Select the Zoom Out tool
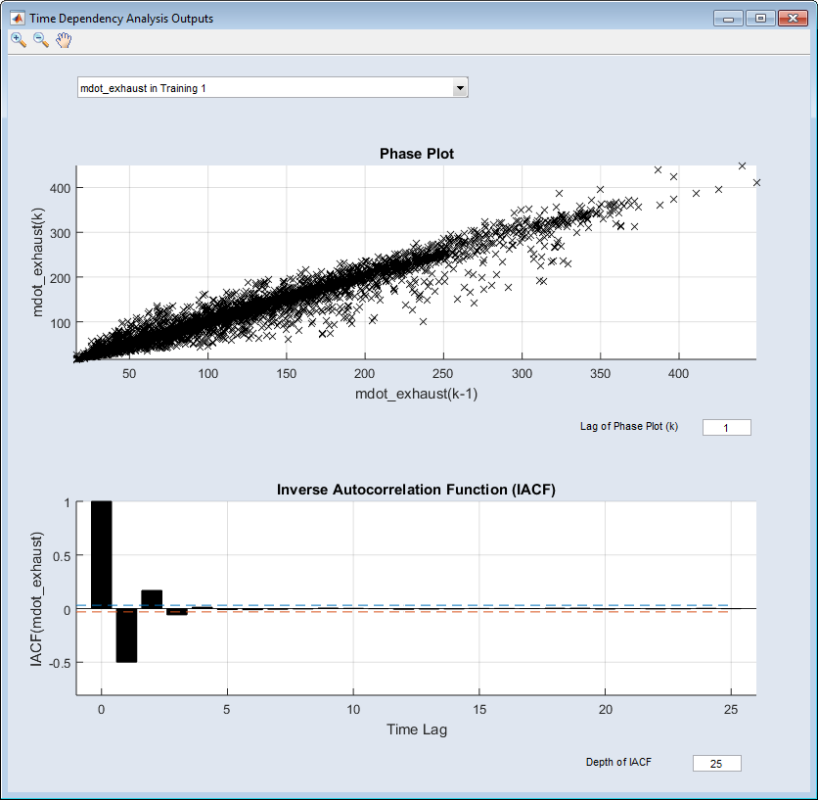Screen dimensions: 818x800 tap(41, 40)
